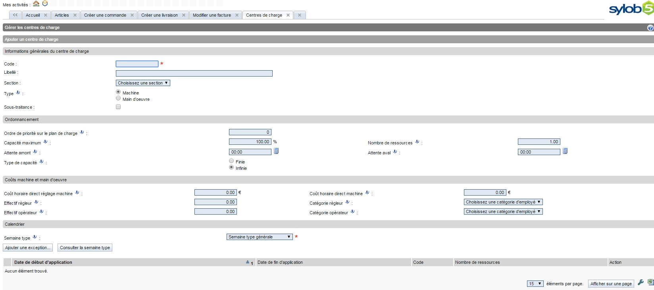Select the Centres de charge tab
Screen dimensions: 654x290
point(264,15)
